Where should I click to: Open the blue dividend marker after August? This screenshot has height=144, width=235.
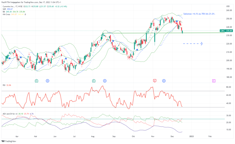(x=105, y=80)
